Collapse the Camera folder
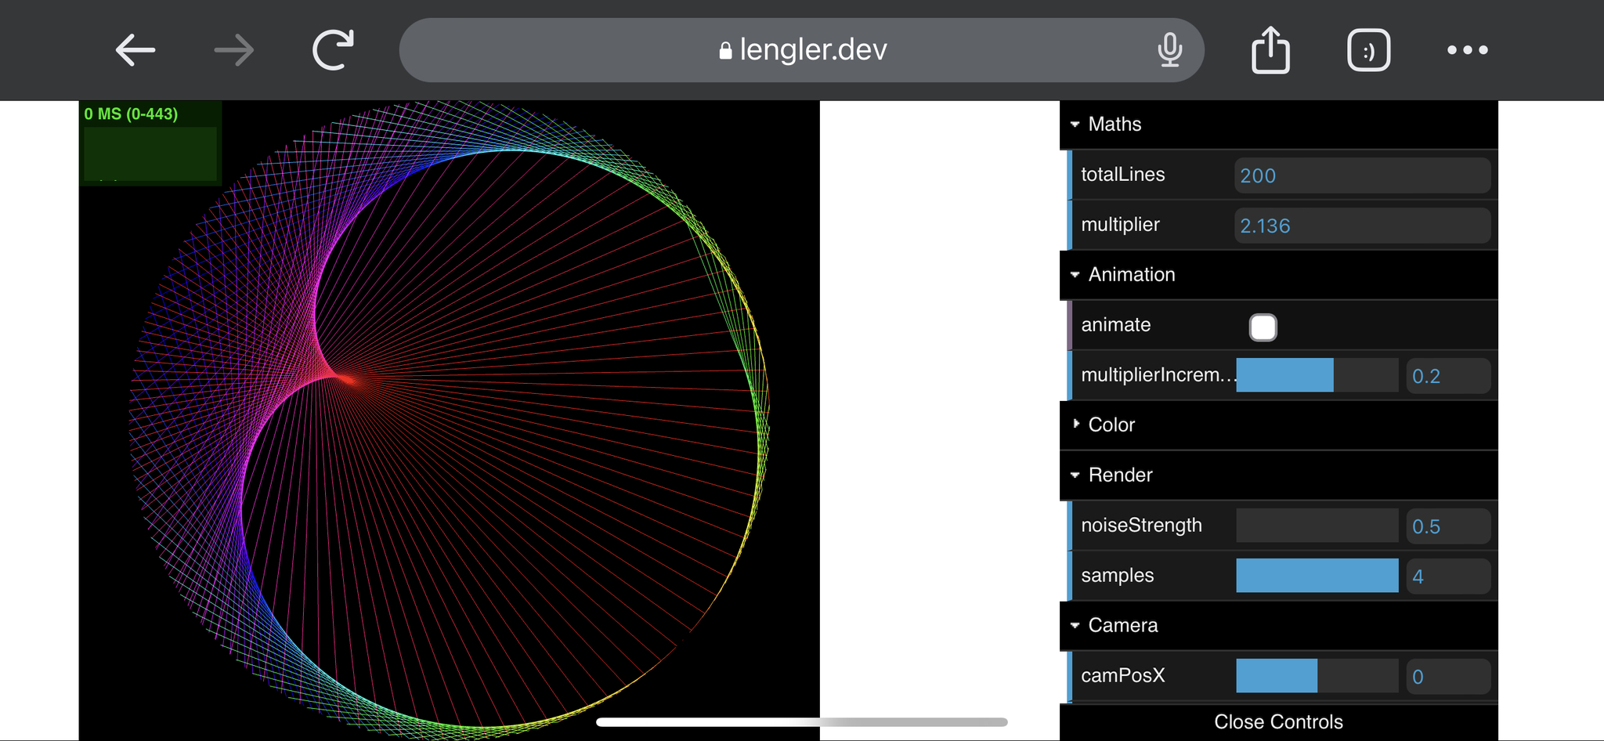The width and height of the screenshot is (1604, 741). coord(1122,625)
